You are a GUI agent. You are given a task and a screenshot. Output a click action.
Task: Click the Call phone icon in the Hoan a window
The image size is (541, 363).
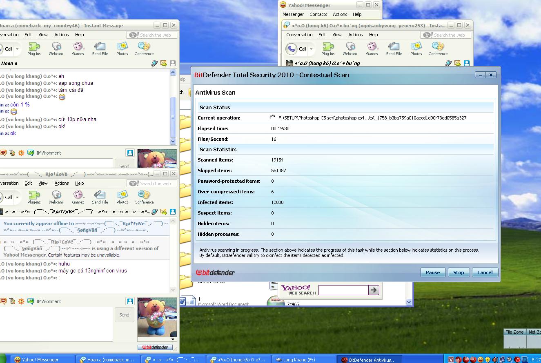pos(2,49)
